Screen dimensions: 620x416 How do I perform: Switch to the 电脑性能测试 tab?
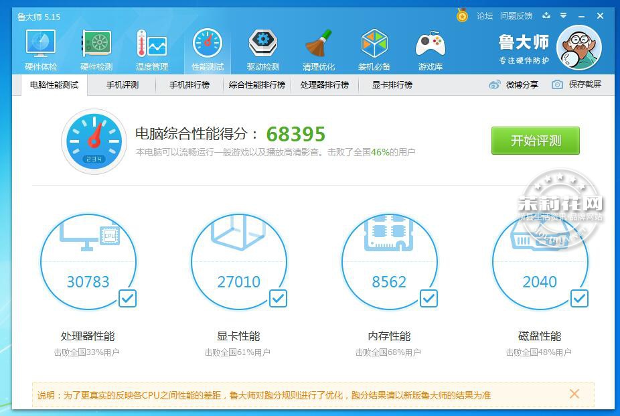point(54,84)
